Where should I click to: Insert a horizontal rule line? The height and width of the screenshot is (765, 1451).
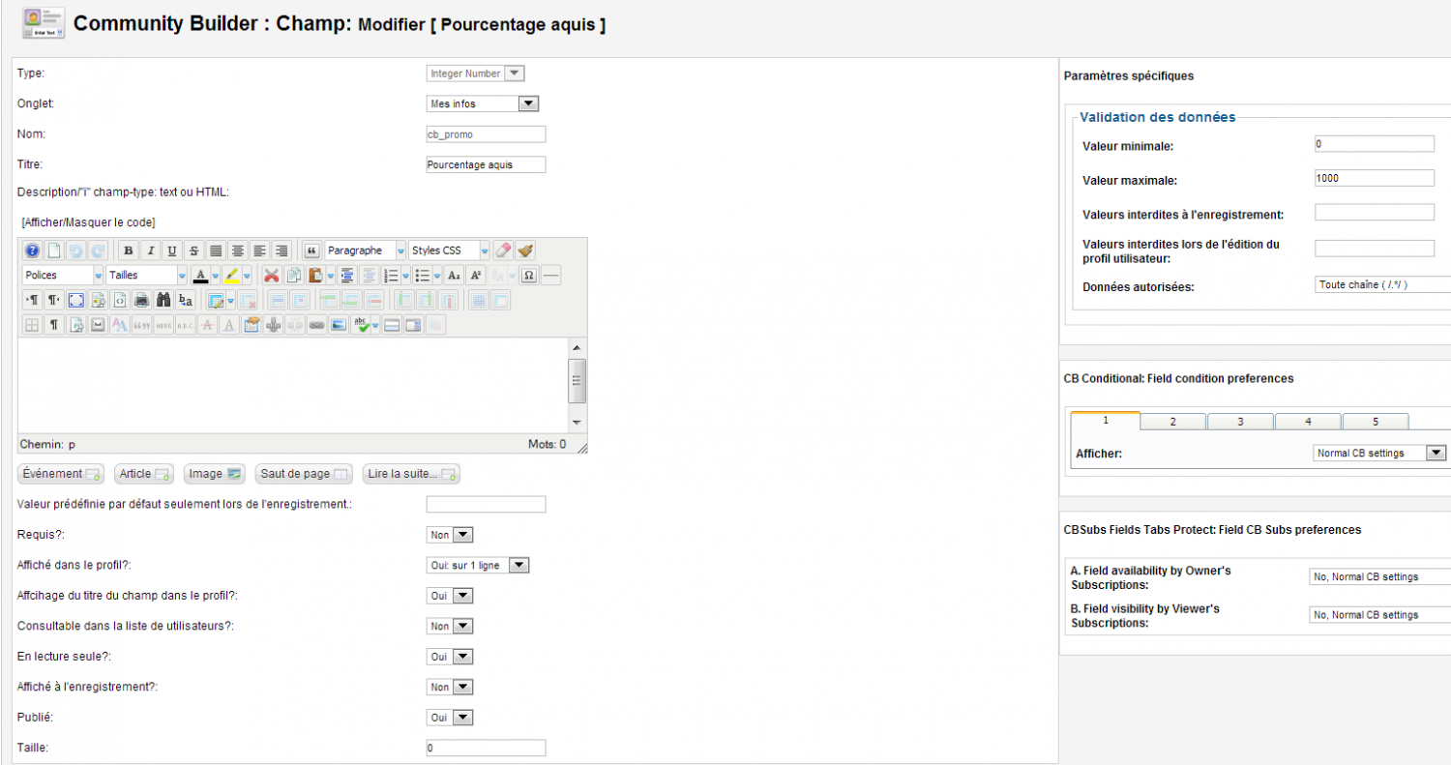point(550,275)
